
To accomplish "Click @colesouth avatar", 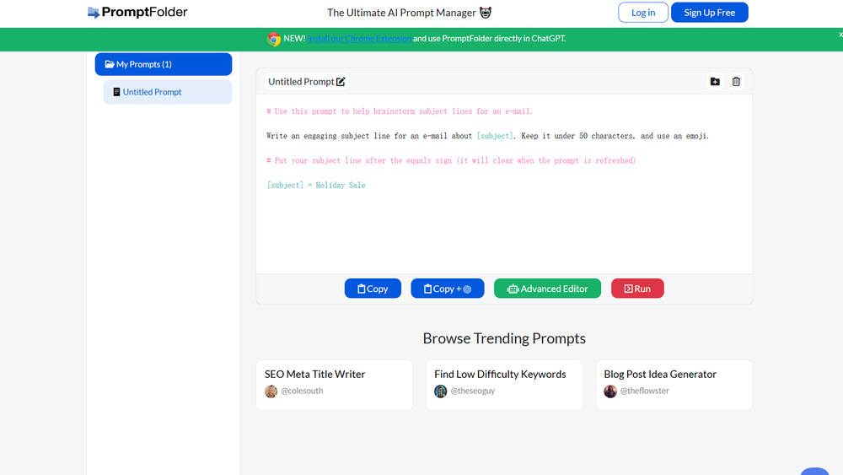I will click(271, 391).
